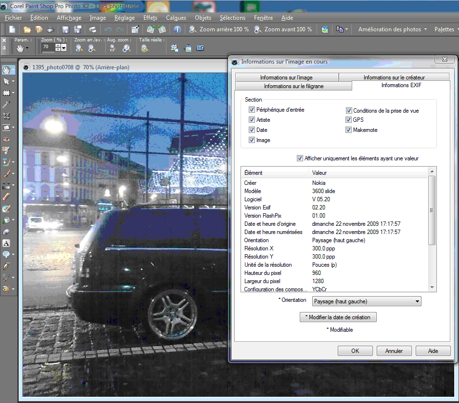Open the Fichier menu
This screenshot has width=459, height=403.
click(13, 18)
